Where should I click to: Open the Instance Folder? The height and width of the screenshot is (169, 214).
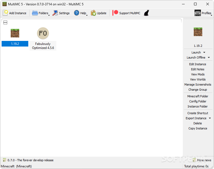tap(198, 106)
